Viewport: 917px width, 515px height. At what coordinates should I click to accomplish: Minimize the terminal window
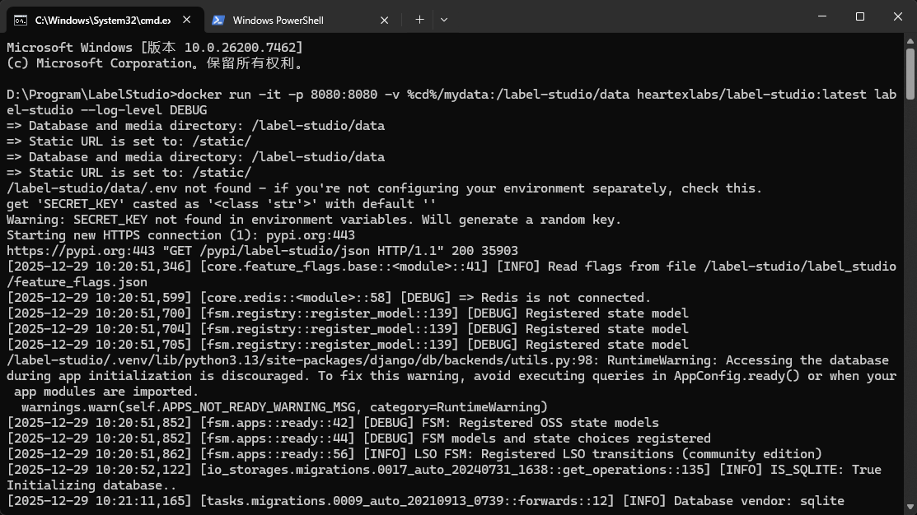(x=821, y=16)
